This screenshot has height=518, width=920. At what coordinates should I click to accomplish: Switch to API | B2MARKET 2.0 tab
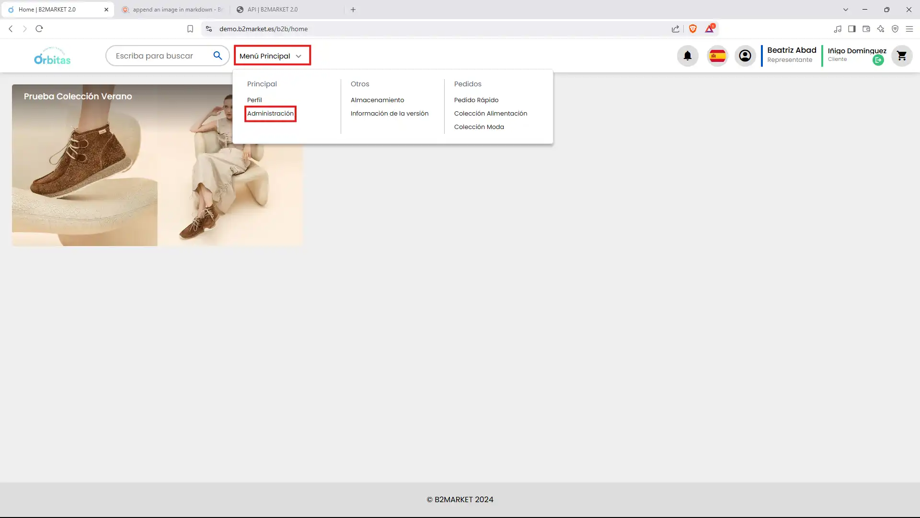click(272, 10)
